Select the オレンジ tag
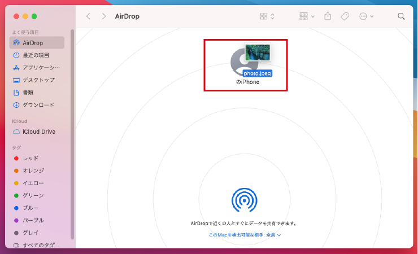The width and height of the screenshot is (418, 254). tap(37, 170)
